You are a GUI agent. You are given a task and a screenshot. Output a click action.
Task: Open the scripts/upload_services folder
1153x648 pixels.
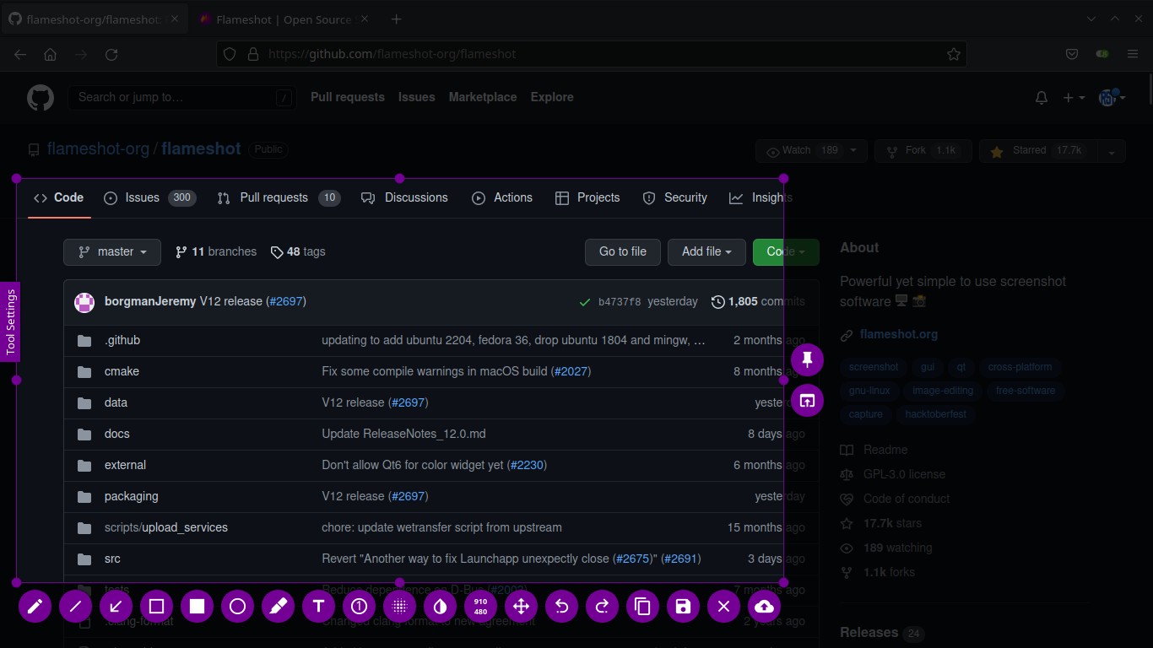pos(166,527)
